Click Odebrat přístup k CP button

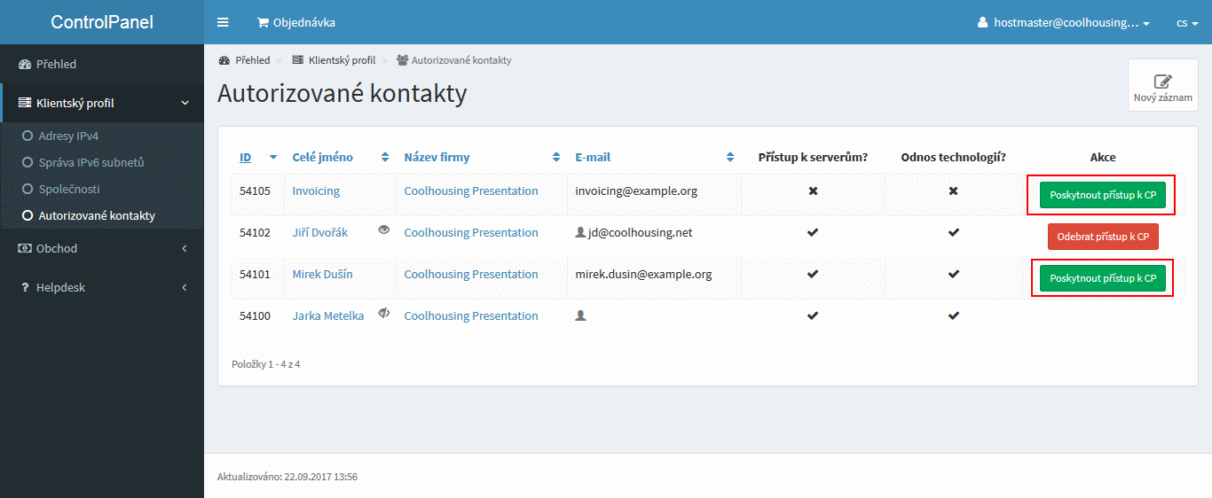coord(1103,237)
